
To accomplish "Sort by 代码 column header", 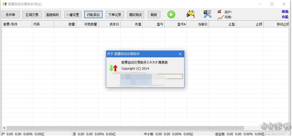I will [43, 24].
